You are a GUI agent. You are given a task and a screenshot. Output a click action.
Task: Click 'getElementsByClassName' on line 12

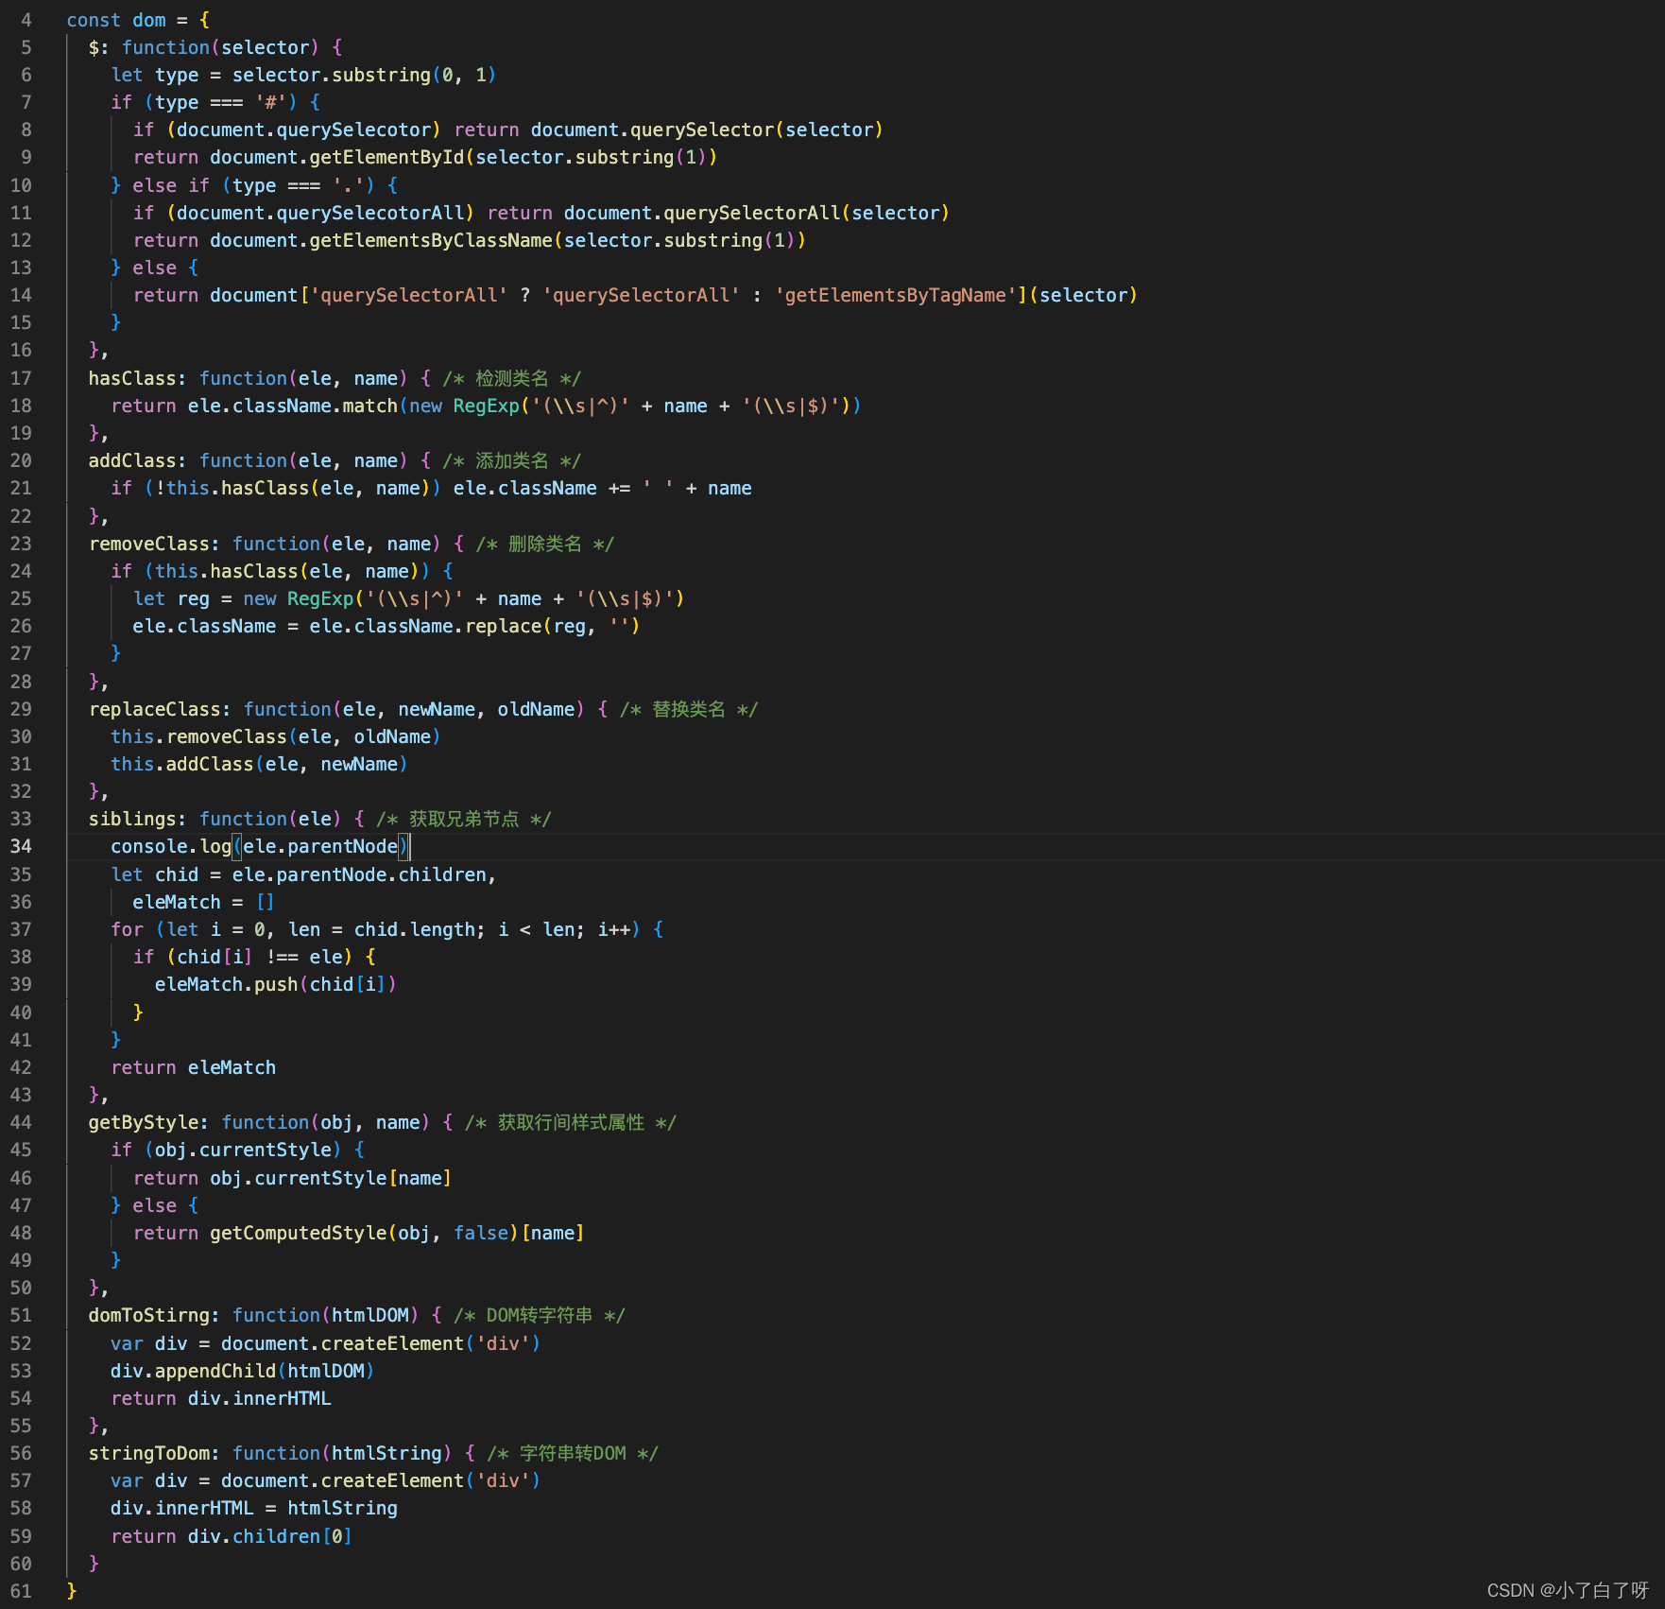[x=431, y=240]
